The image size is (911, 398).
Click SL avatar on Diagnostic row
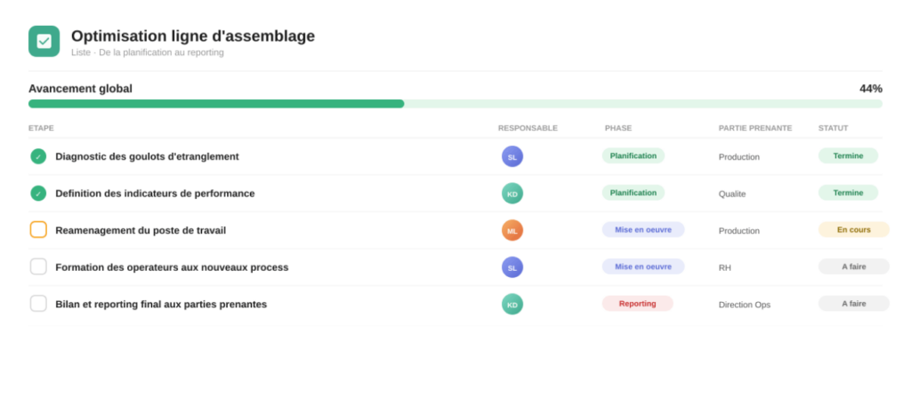pos(512,156)
